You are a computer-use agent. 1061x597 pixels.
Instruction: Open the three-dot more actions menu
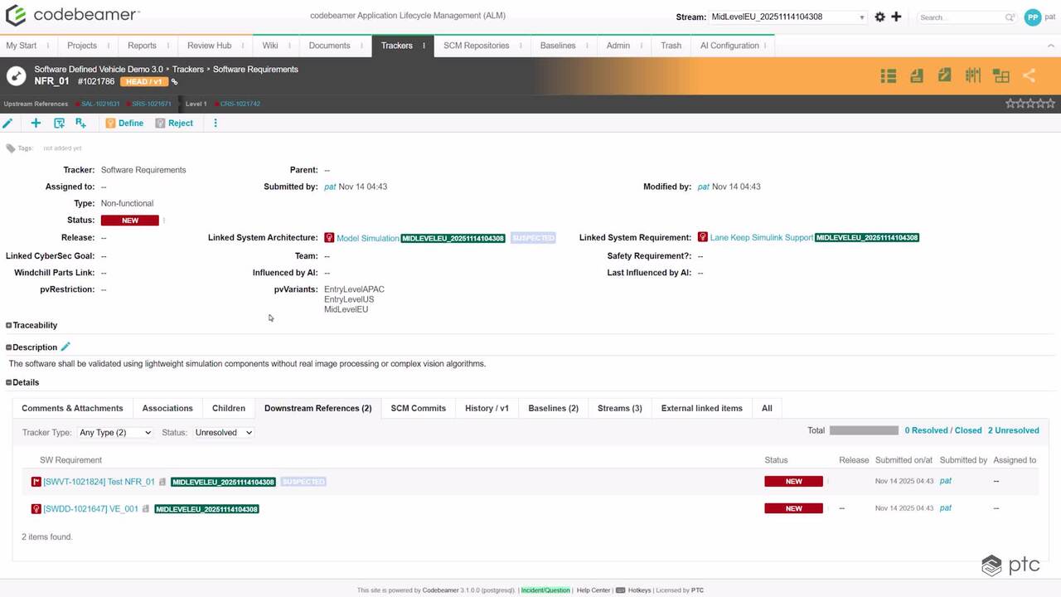click(x=216, y=123)
